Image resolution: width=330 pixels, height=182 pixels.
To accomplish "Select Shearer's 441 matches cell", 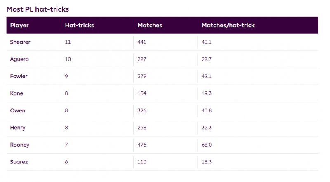I will [141, 42].
